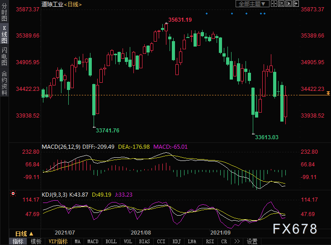The height and width of the screenshot is (245, 331).
Task: Click the orange price-line marker on right axis
Action: click(x=328, y=93)
